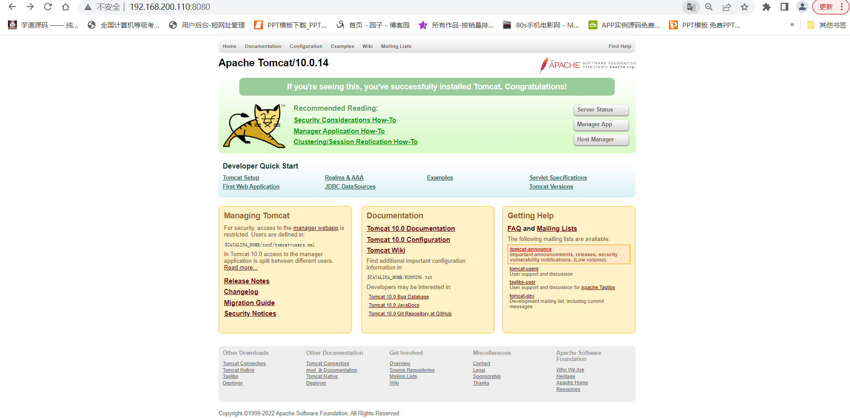Open Security Considerations How-To link
This screenshot has width=850, height=418.
pos(345,120)
